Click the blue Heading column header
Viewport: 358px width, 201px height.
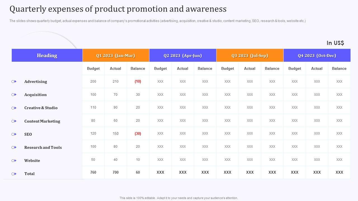click(47, 56)
